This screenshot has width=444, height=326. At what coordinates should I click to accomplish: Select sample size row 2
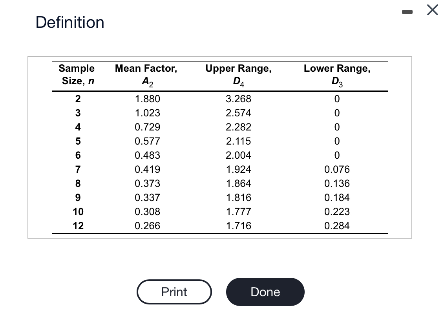point(77,99)
